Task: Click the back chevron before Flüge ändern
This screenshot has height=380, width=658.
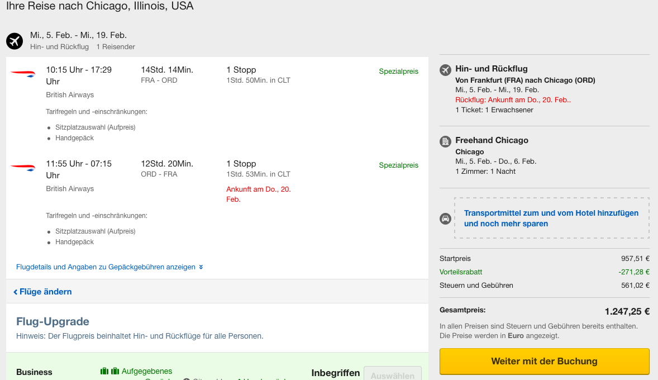Action: pyautogui.click(x=16, y=292)
